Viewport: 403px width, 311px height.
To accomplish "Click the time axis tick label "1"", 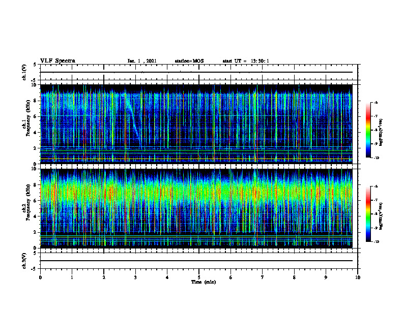I will (72, 277).
